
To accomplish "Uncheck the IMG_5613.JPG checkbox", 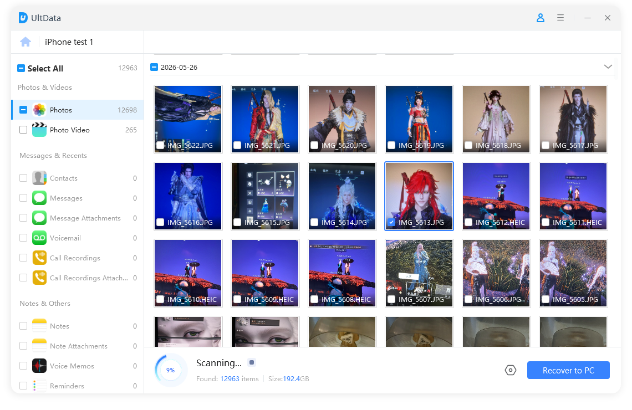I will (391, 222).
